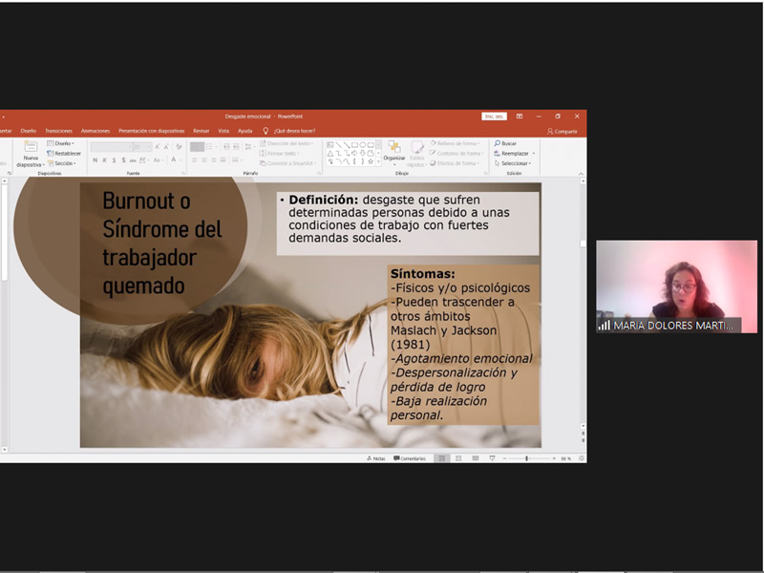This screenshot has width=764, height=573.
Task: Open the Diseño ribbon tab
Action: (x=29, y=131)
